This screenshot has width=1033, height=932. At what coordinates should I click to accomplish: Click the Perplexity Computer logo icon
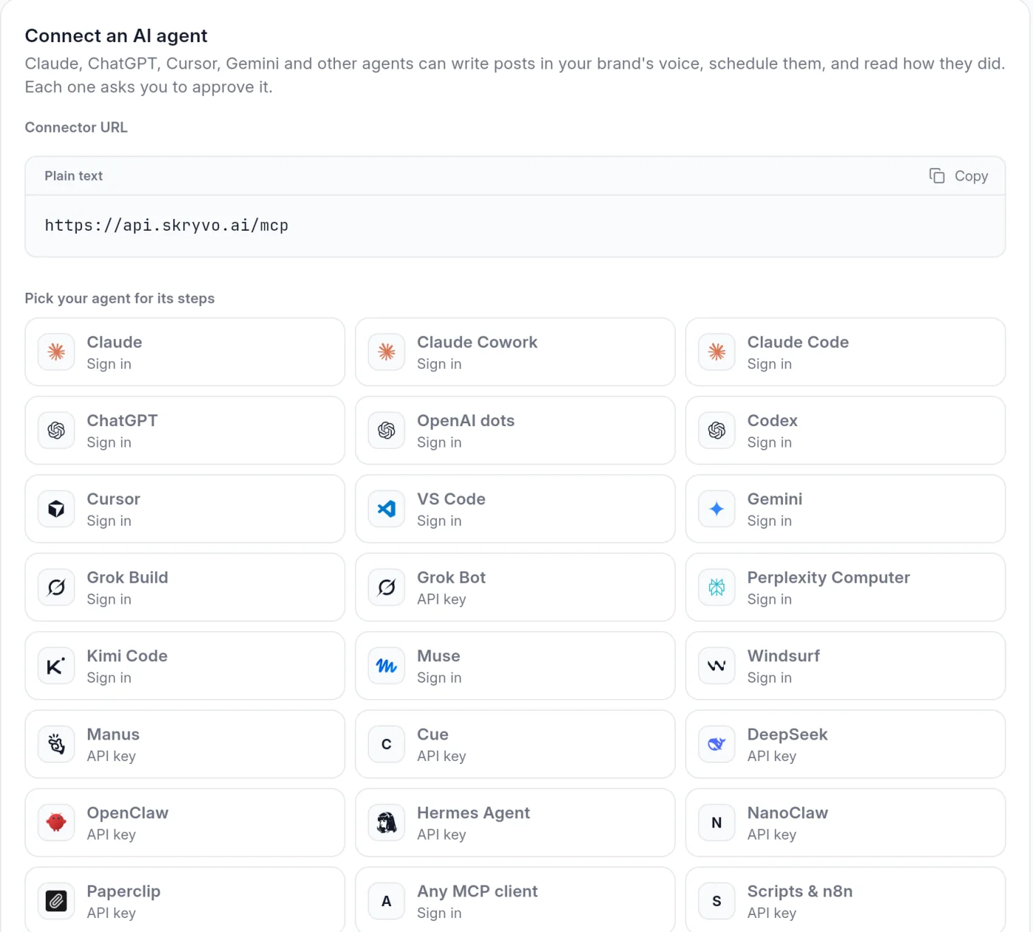pyautogui.click(x=716, y=588)
